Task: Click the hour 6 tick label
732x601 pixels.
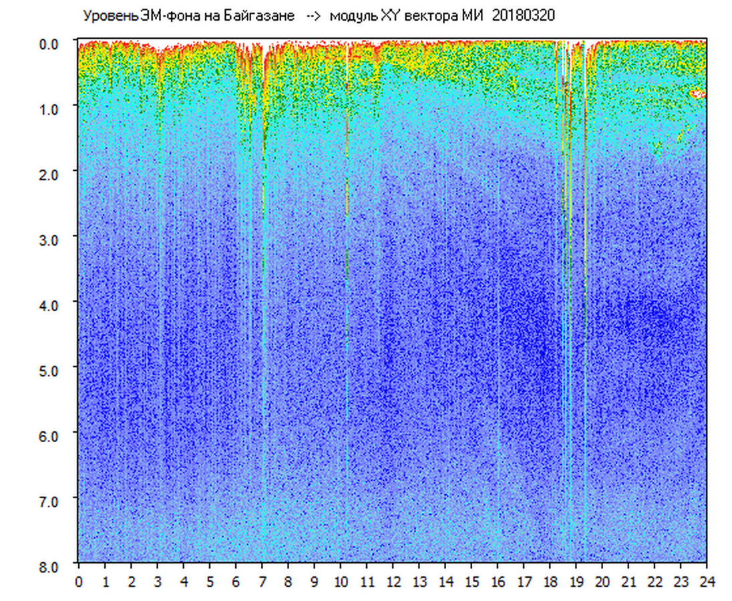Action: [x=236, y=582]
